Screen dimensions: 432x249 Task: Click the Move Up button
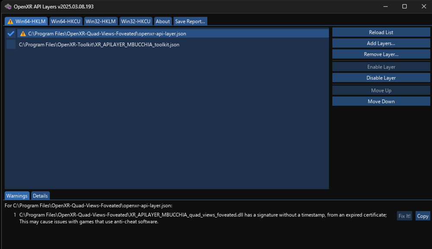pos(381,91)
